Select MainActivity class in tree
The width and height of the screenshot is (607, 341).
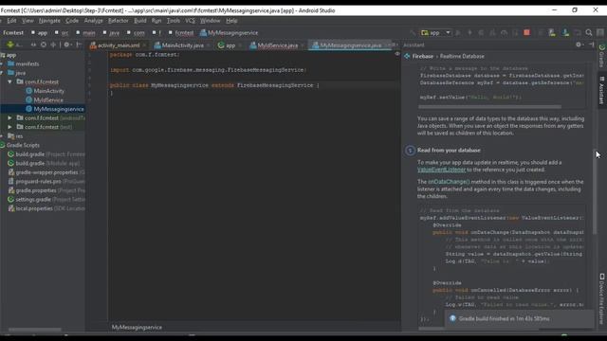click(x=45, y=91)
